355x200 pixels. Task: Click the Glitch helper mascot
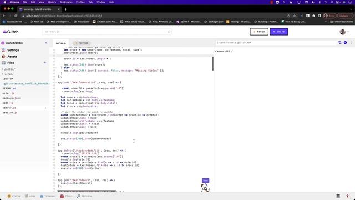click(x=205, y=188)
